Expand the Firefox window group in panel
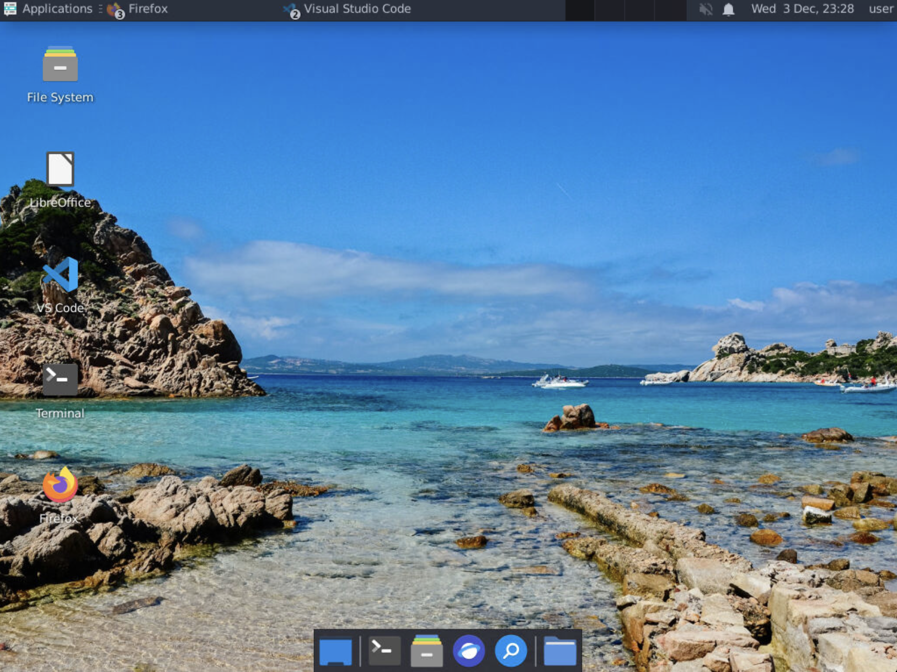 pyautogui.click(x=138, y=9)
